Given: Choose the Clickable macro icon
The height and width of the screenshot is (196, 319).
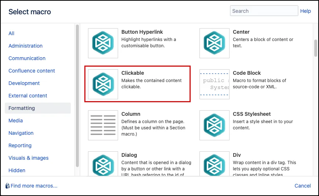Looking at the screenshot, I should [103, 84].
